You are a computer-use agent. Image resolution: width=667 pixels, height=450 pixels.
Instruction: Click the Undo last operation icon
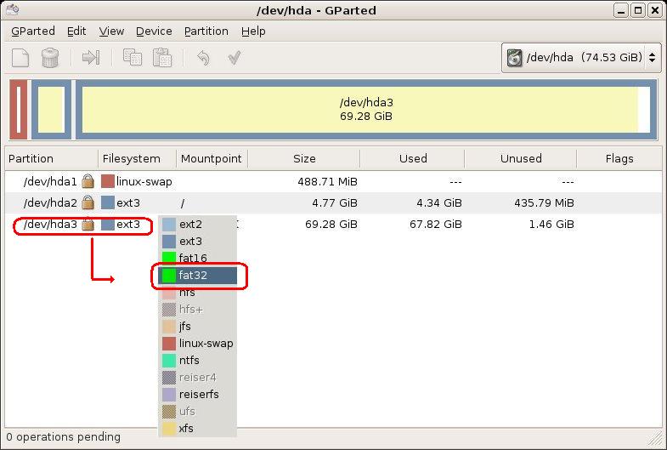[x=203, y=58]
